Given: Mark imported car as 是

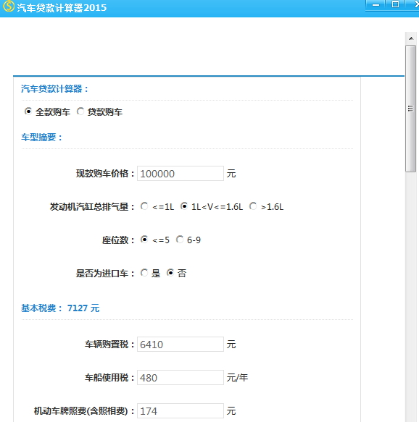Looking at the screenshot, I should coord(144,273).
